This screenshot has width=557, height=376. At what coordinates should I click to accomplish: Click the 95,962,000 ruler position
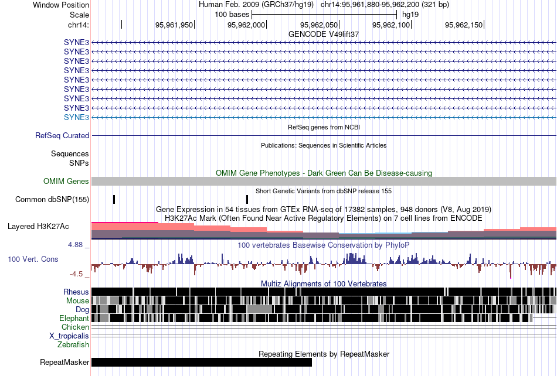[x=246, y=25]
